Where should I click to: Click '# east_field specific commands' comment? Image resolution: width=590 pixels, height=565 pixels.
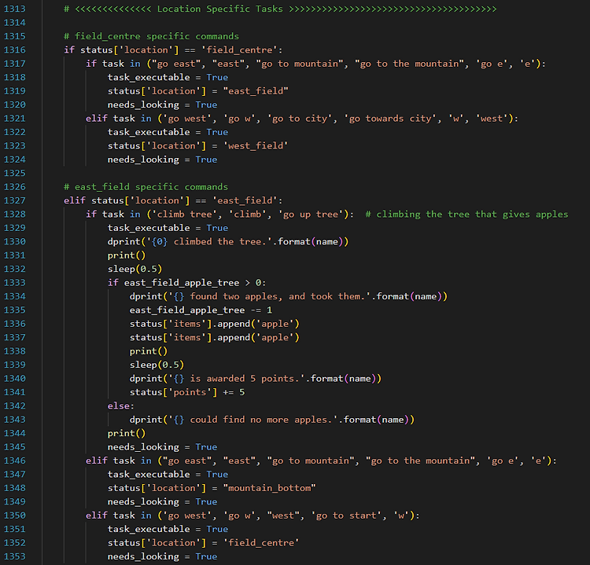(146, 187)
